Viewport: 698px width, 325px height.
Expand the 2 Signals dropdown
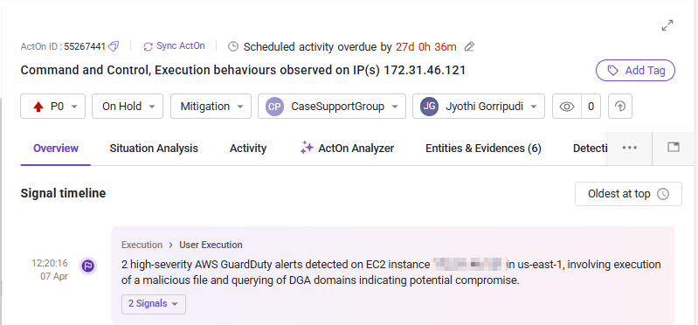(x=154, y=304)
